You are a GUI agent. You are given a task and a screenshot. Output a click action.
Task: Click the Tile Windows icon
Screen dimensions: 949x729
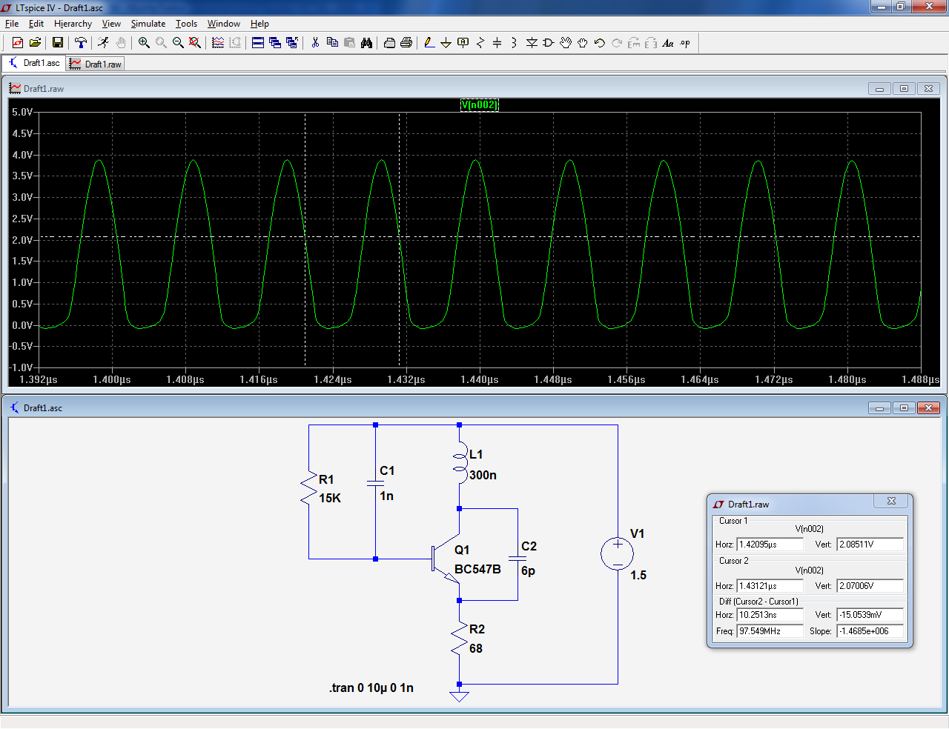tap(258, 43)
